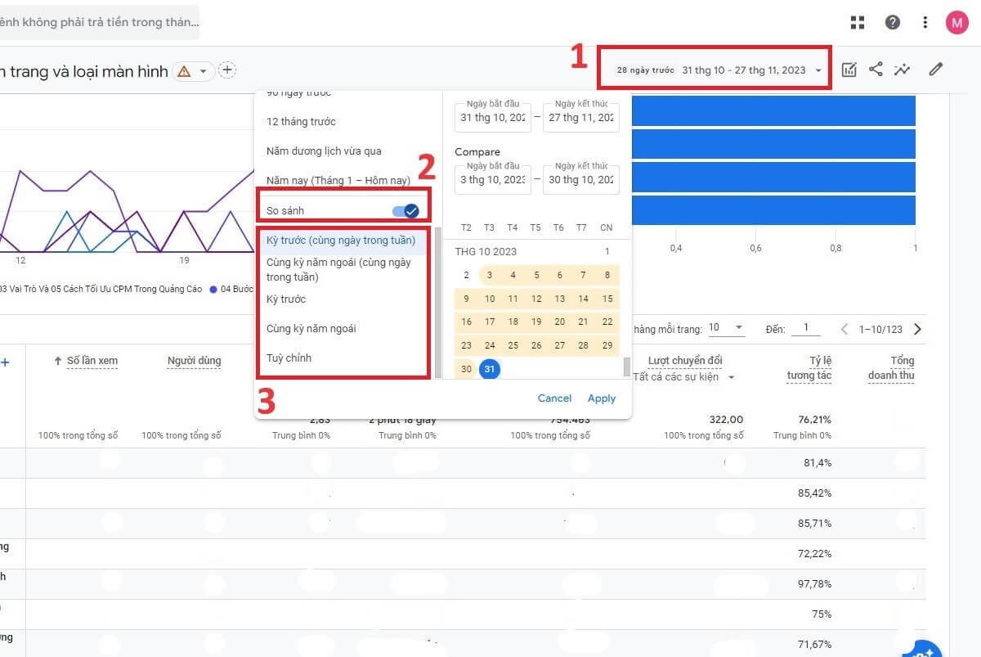The width and height of the screenshot is (981, 657).
Task: Select day 1 in October calendar
Action: pyautogui.click(x=607, y=252)
